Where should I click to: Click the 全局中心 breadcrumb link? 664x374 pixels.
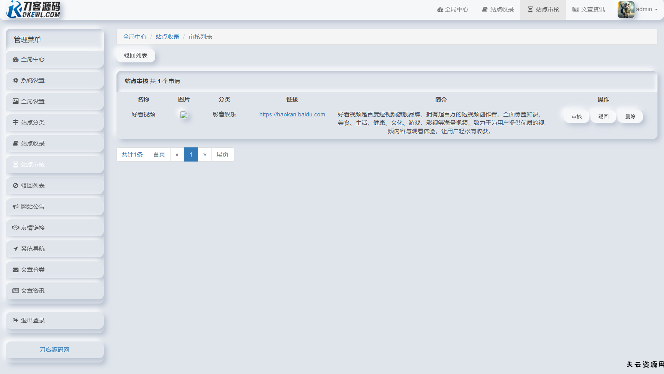pyautogui.click(x=134, y=37)
